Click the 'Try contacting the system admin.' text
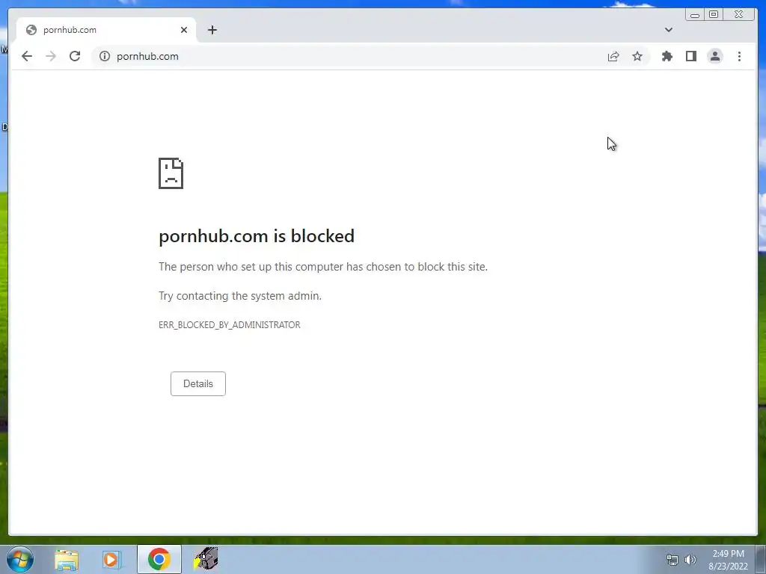The height and width of the screenshot is (574, 766). [x=240, y=296]
